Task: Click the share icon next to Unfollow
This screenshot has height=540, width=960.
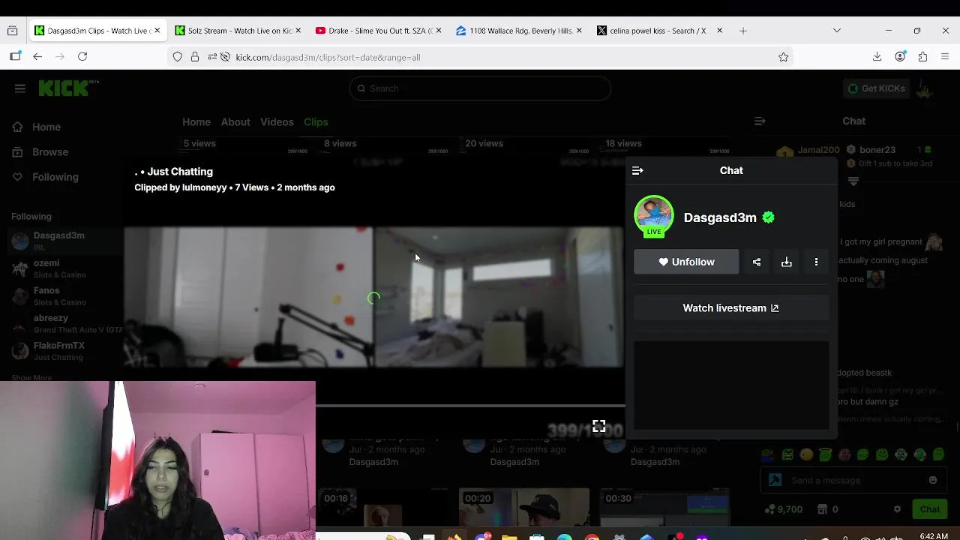Action: 757,262
